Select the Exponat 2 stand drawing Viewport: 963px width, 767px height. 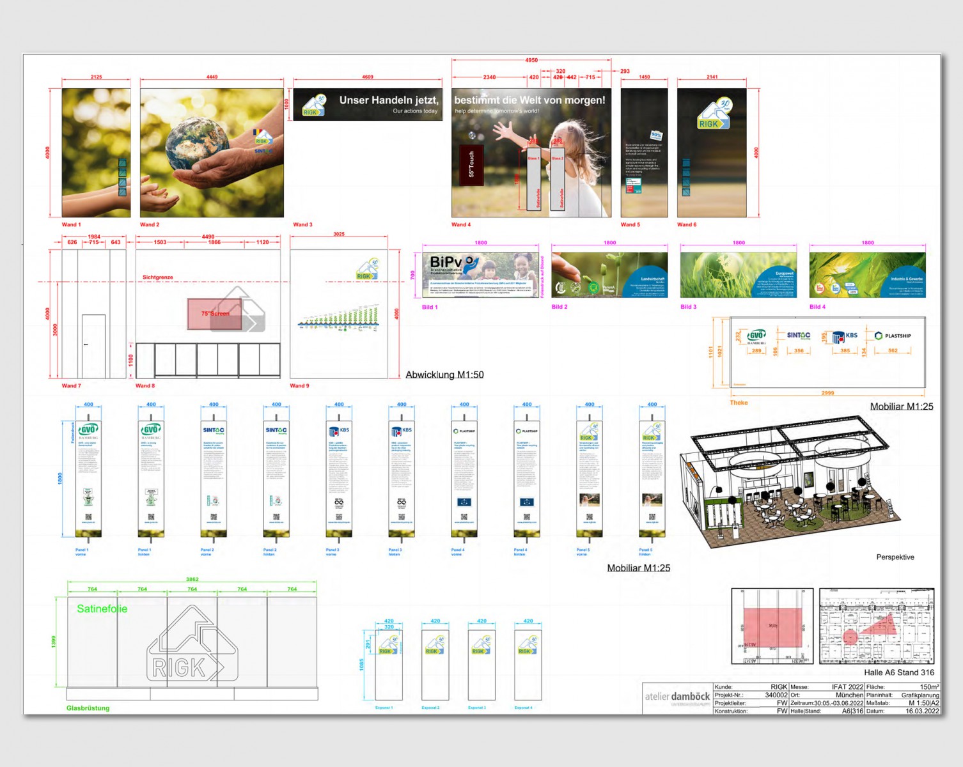(435, 665)
